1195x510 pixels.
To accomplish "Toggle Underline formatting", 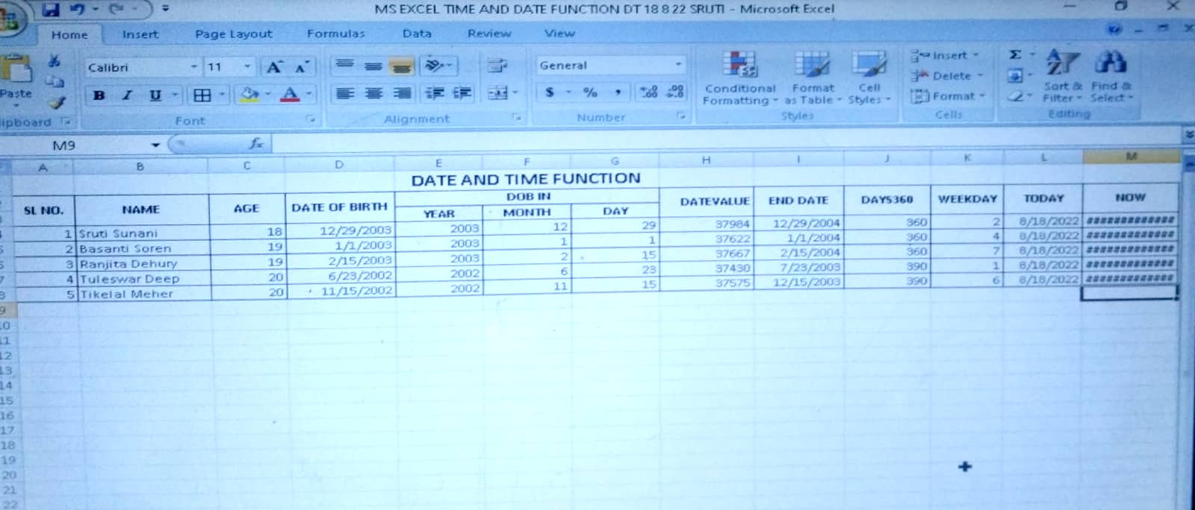I will (x=155, y=95).
